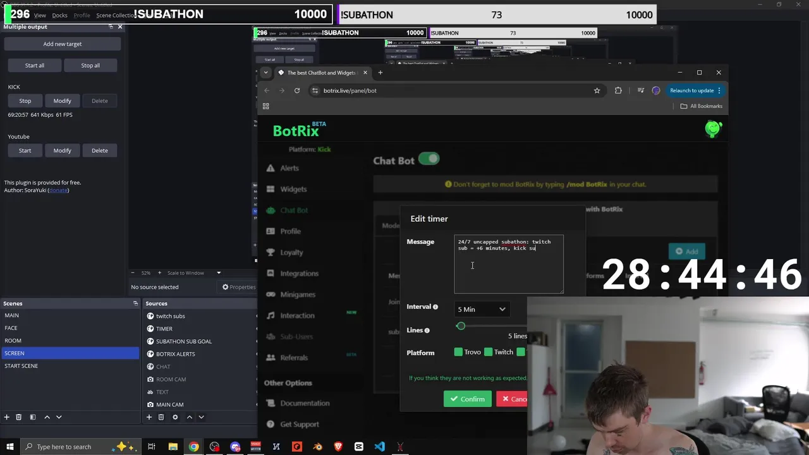
Task: Move the source up in the Sources list
Action: 189,417
